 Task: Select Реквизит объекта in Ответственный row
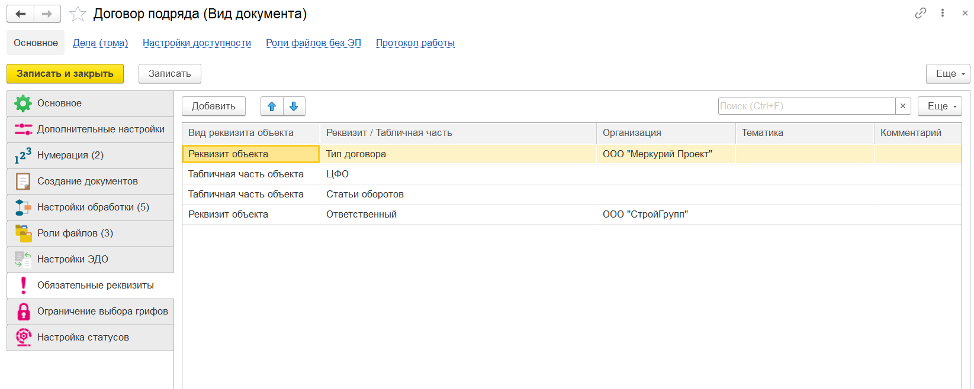(x=251, y=215)
